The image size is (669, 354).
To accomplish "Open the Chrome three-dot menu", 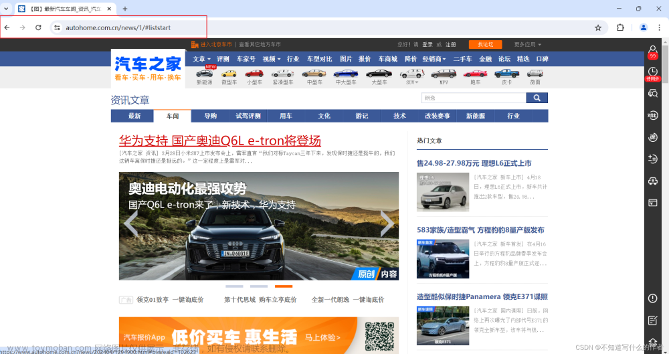I will pos(659,27).
